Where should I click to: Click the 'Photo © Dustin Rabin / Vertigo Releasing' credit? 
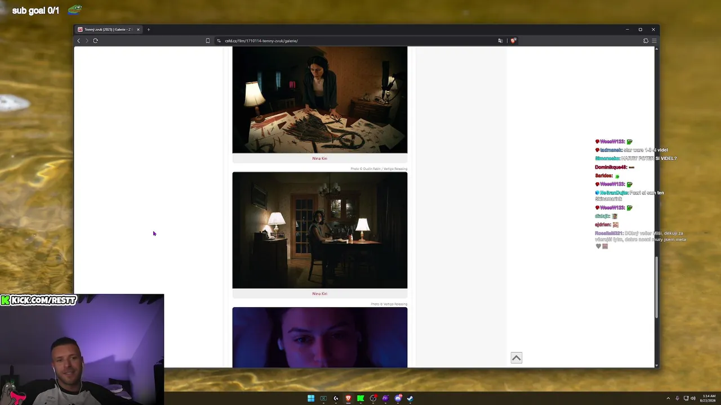[379, 169]
